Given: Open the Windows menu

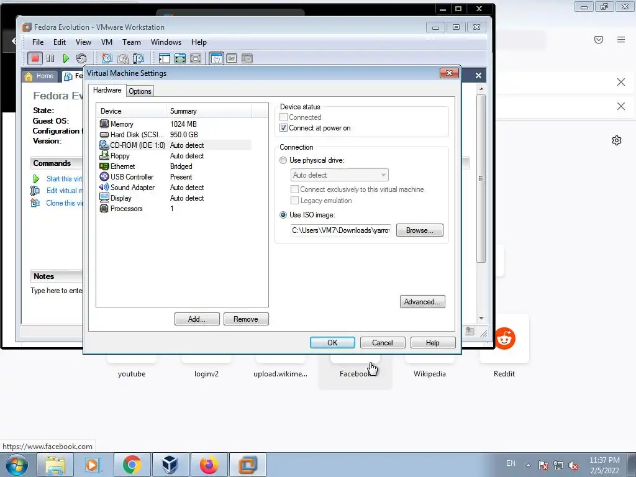Looking at the screenshot, I should coord(166,42).
